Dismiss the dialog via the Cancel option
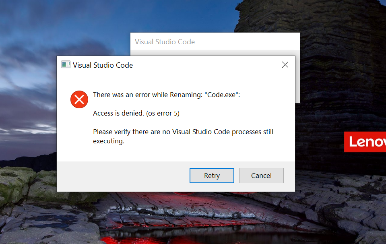This screenshot has width=386, height=244. point(261,176)
